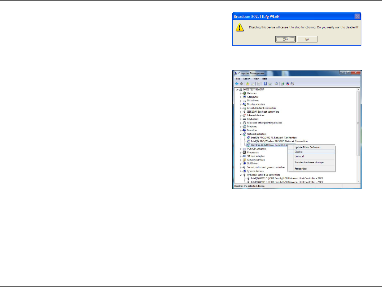This screenshot has height=287, width=382.
Task: Click the Mice and other pointing devices icon
Action: pos(244,123)
